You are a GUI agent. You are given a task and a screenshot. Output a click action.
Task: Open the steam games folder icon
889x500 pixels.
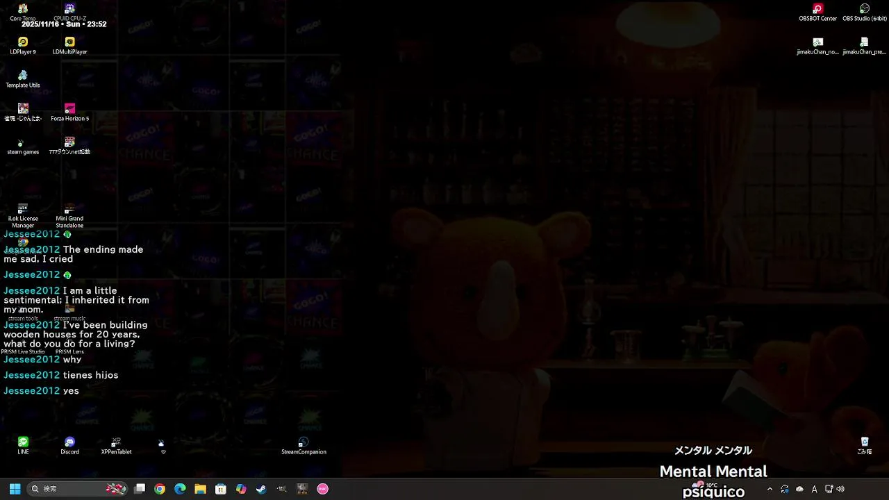23,146
